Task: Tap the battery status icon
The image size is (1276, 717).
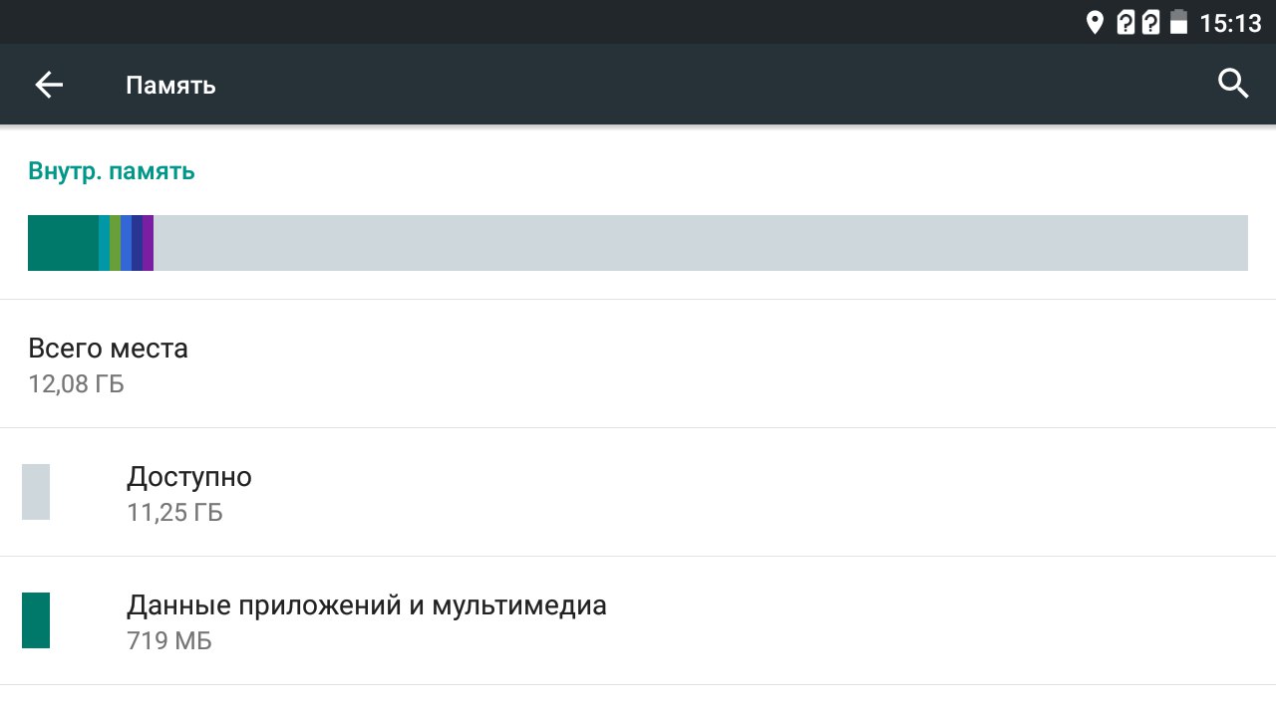Action: 1179,22
